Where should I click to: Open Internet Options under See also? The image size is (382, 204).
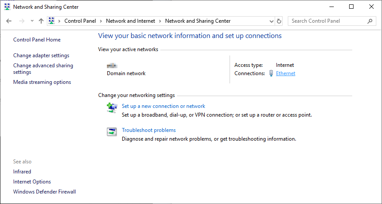(x=32, y=182)
